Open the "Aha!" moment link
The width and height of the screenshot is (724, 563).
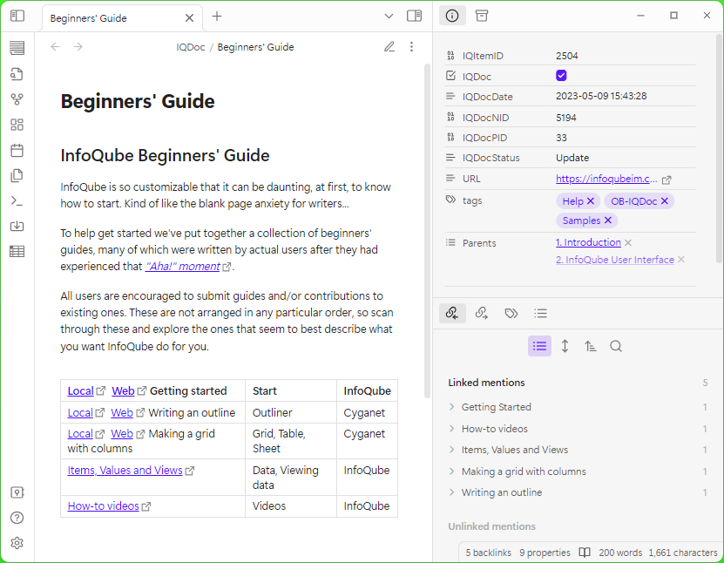coord(183,267)
